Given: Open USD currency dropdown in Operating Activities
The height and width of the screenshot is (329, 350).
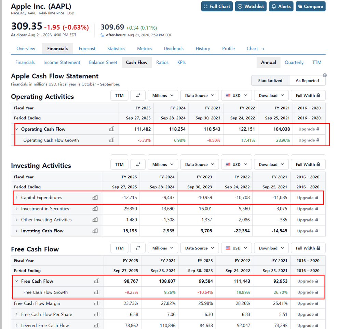Looking at the screenshot, I should (x=237, y=95).
